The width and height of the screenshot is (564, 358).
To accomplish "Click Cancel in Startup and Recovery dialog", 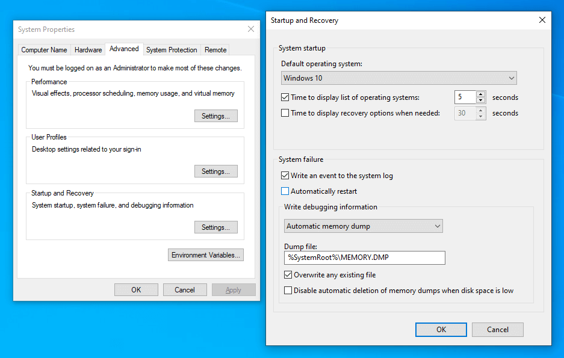I will (497, 330).
